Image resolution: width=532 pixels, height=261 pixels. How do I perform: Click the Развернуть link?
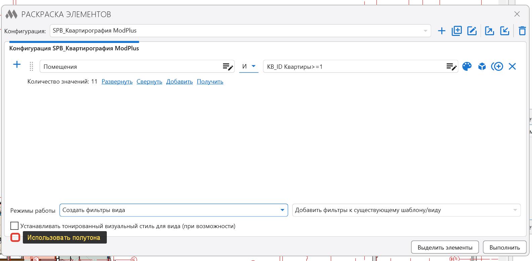[117, 82]
